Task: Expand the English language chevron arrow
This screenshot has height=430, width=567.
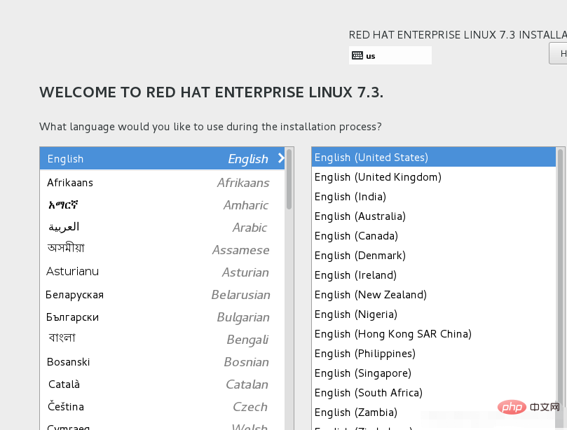Action: coord(281,158)
